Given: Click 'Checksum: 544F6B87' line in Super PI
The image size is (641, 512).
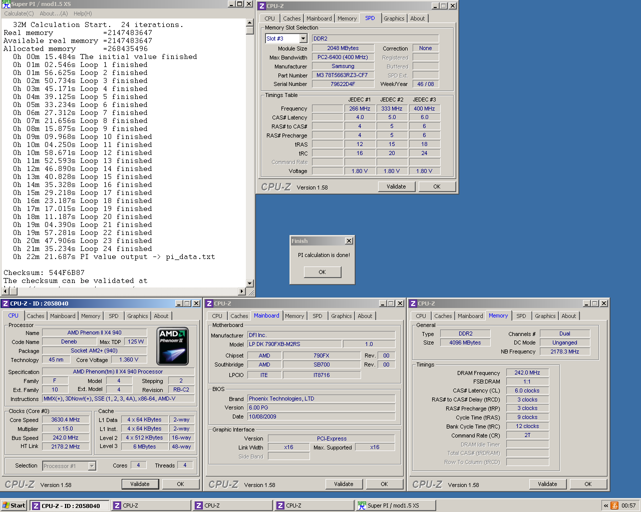Looking at the screenshot, I should click(x=44, y=272).
